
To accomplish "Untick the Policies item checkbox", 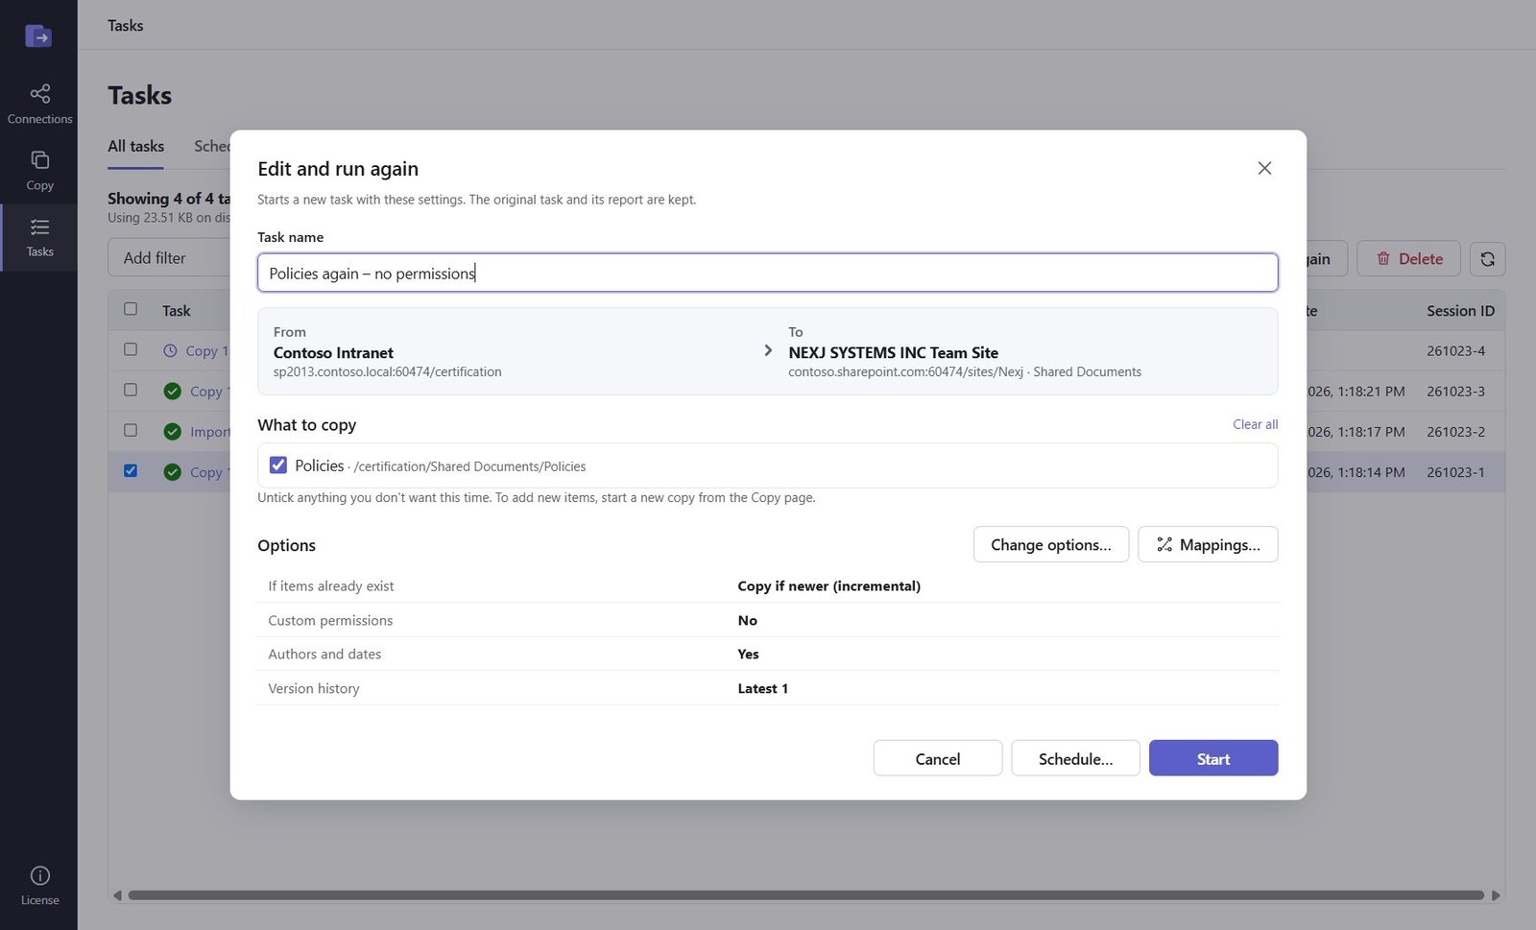I will click(x=278, y=465).
